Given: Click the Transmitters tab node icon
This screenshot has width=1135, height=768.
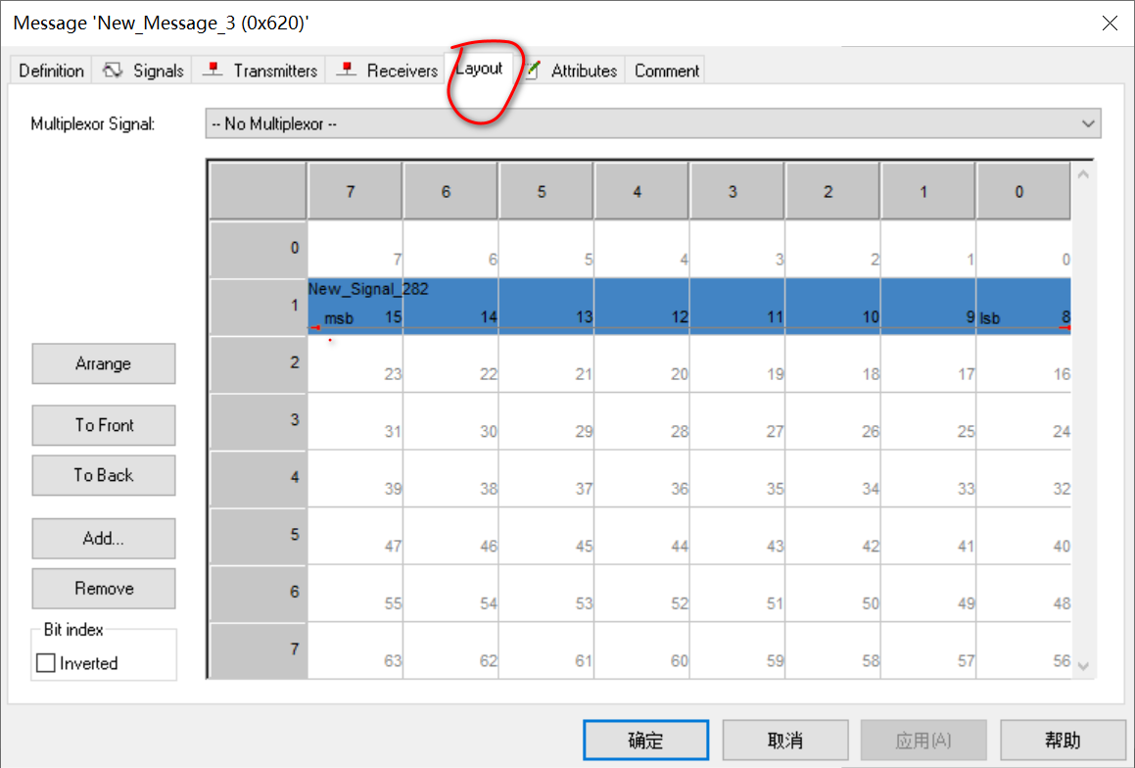Looking at the screenshot, I should point(213,69).
